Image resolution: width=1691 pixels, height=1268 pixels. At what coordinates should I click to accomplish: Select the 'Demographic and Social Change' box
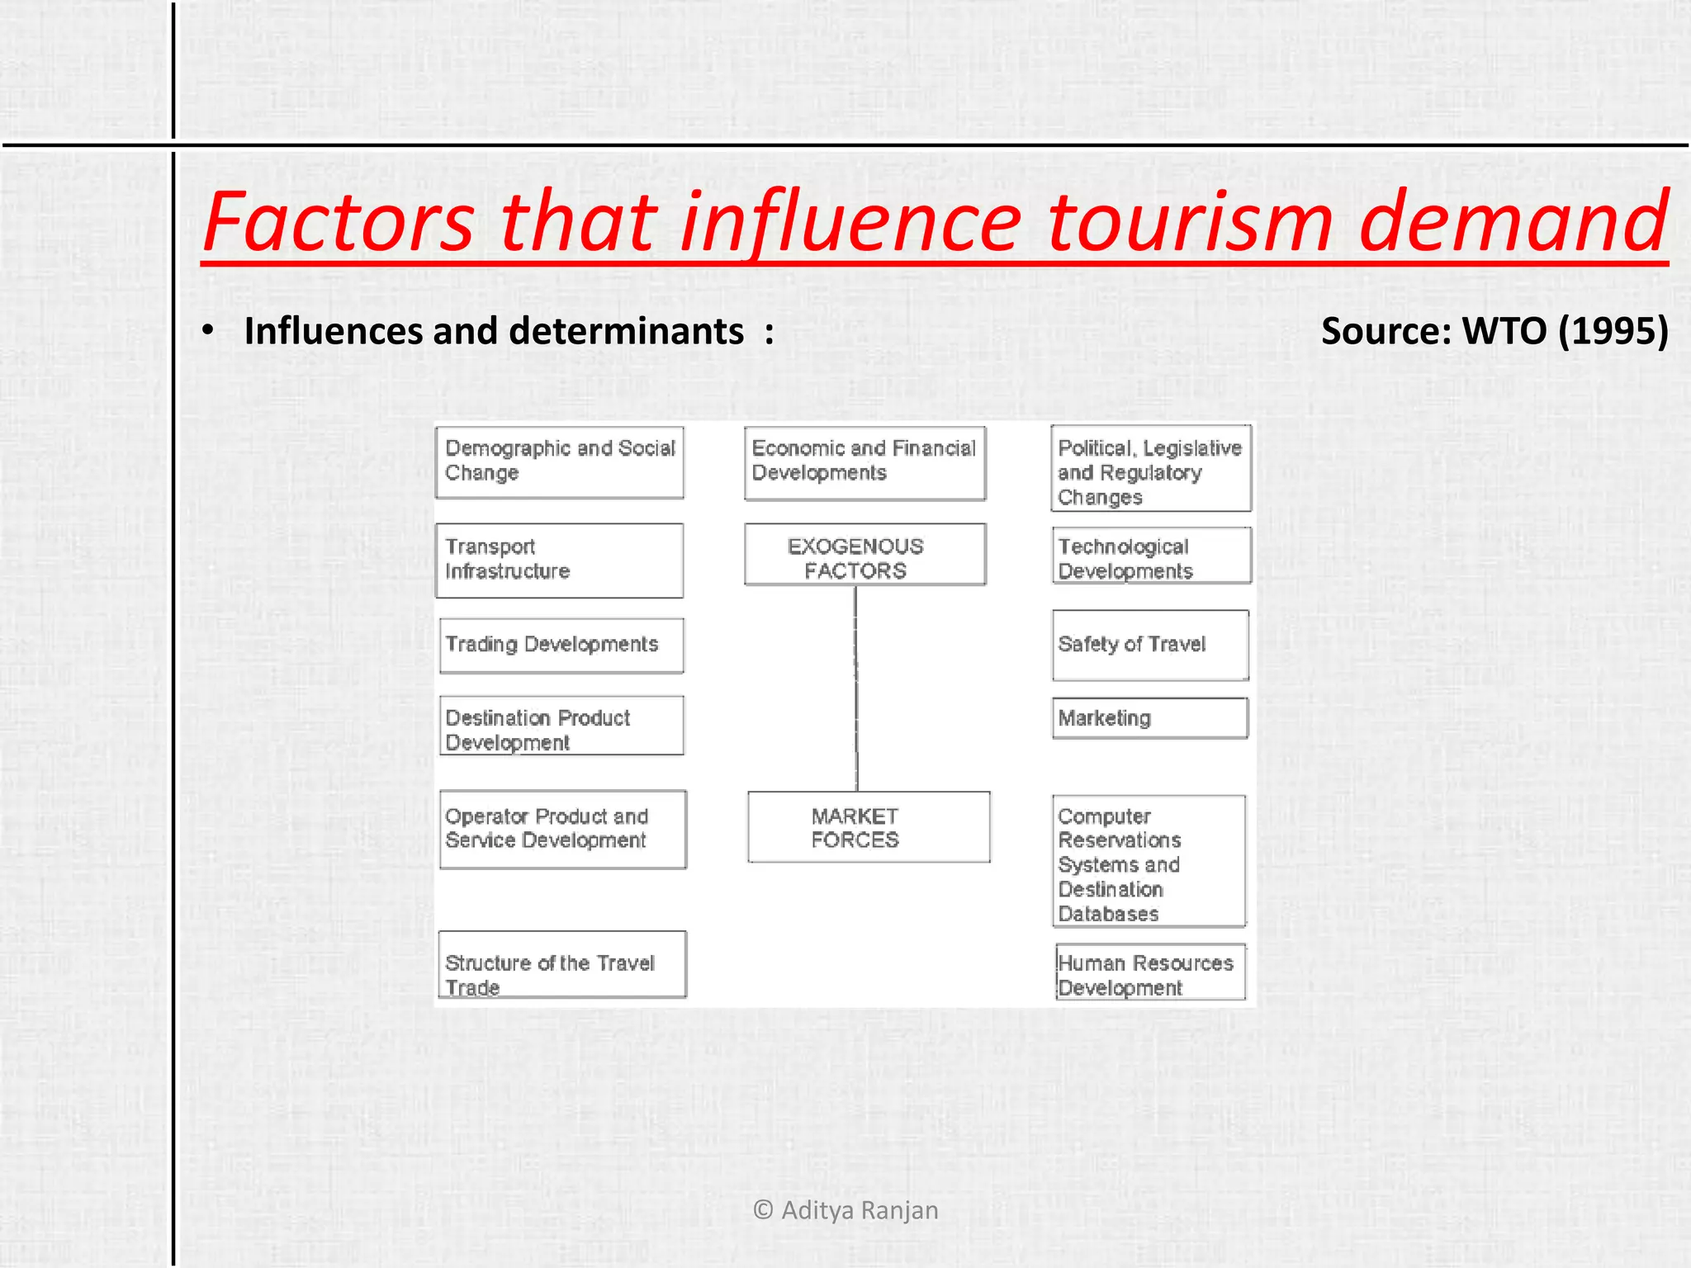(560, 462)
